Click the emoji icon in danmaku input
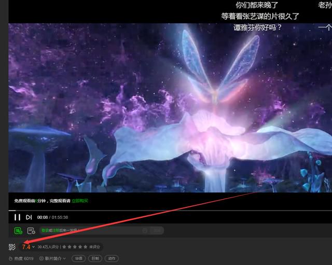332x265 pixels. coord(145,230)
